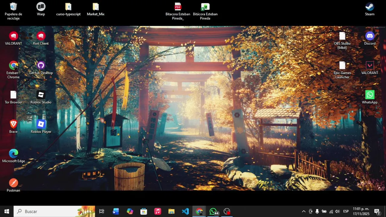Click the Buscar taskbar search box

(x=54, y=211)
